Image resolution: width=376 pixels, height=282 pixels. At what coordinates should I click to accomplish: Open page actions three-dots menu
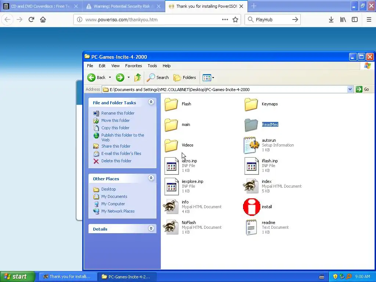click(225, 20)
